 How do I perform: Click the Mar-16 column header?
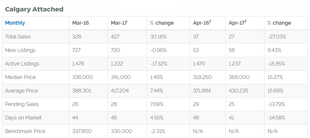pyautogui.click(x=80, y=23)
